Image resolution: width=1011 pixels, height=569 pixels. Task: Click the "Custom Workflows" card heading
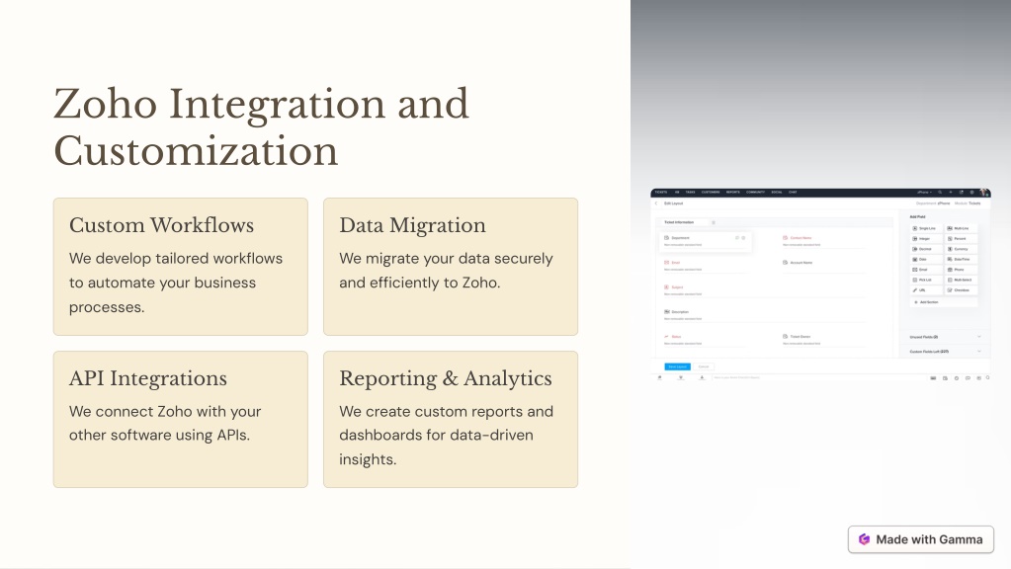(x=161, y=225)
